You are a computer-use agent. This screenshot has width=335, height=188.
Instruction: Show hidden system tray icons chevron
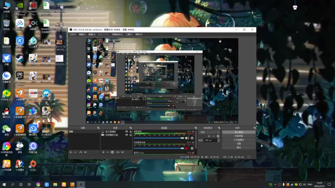pyautogui.click(x=275, y=185)
